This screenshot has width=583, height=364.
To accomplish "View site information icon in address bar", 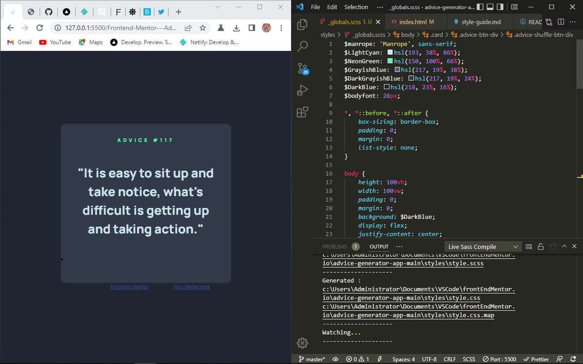I will pyautogui.click(x=57, y=28).
